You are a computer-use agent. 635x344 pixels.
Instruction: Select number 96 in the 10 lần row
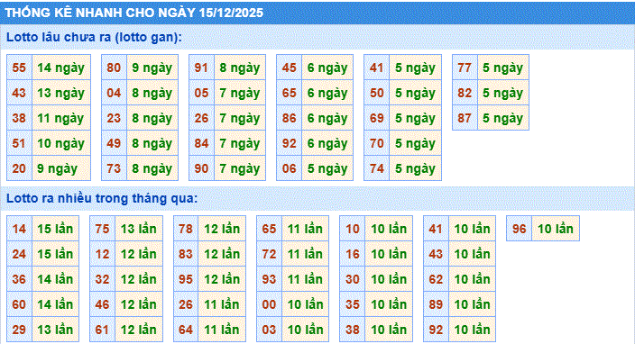pos(520,229)
